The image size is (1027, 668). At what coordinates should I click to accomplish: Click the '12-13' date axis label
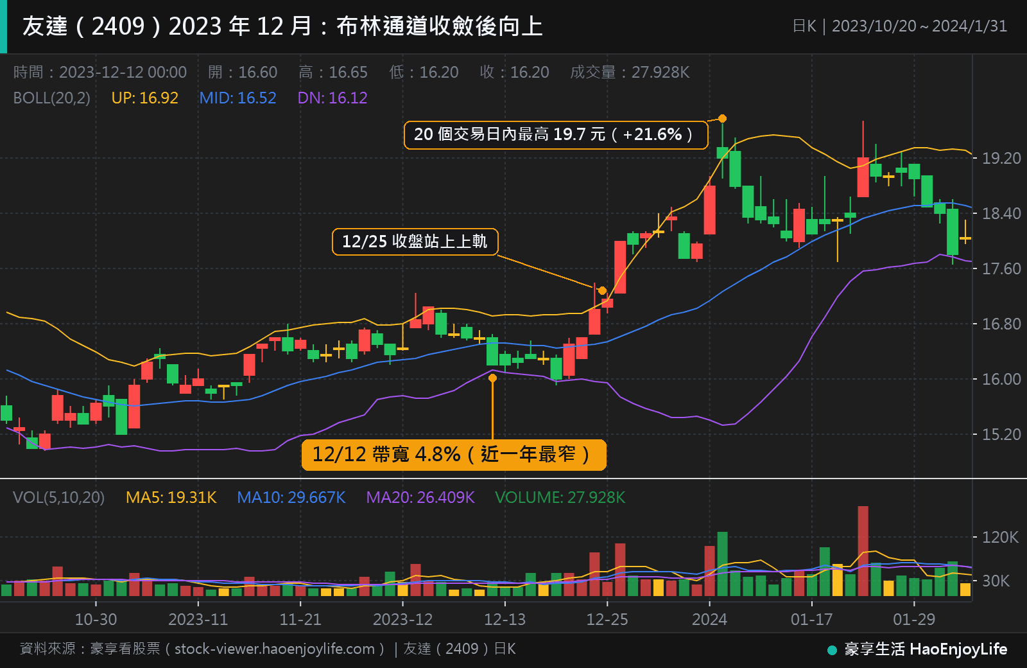(505, 619)
